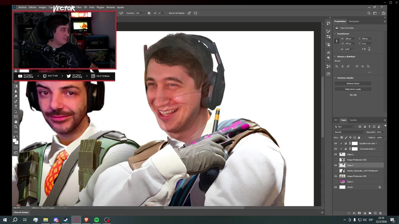Enable Borrar de historia checkbox
Image resolution: width=399 pixels, height=224 pixels.
(x=167, y=13)
